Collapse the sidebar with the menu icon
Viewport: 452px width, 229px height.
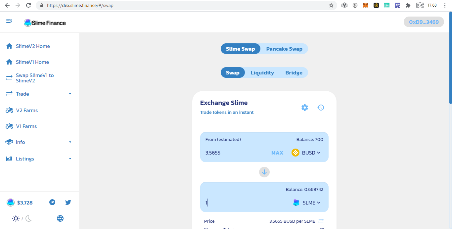pyautogui.click(x=9, y=21)
